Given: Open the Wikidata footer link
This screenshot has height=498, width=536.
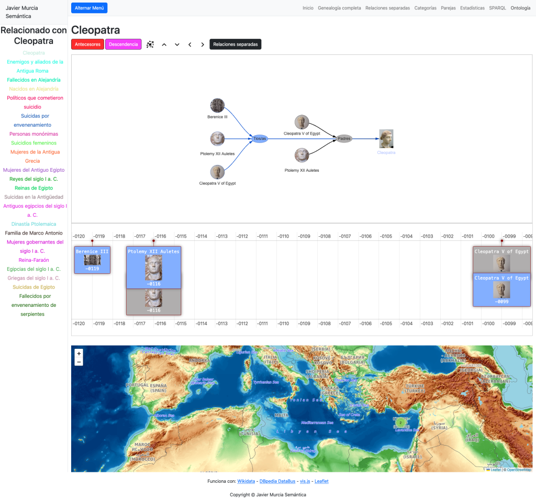Looking at the screenshot, I should click(246, 481).
